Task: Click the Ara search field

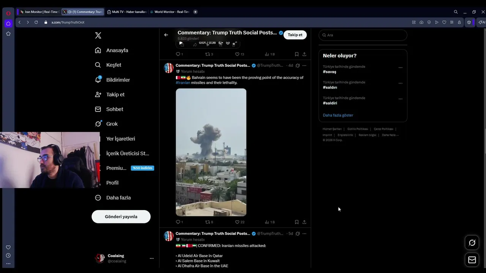Action: (x=363, y=35)
